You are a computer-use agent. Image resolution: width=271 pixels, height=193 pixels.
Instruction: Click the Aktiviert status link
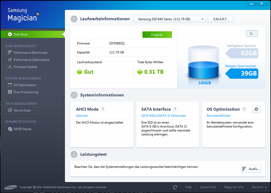pyautogui.click(x=82, y=116)
